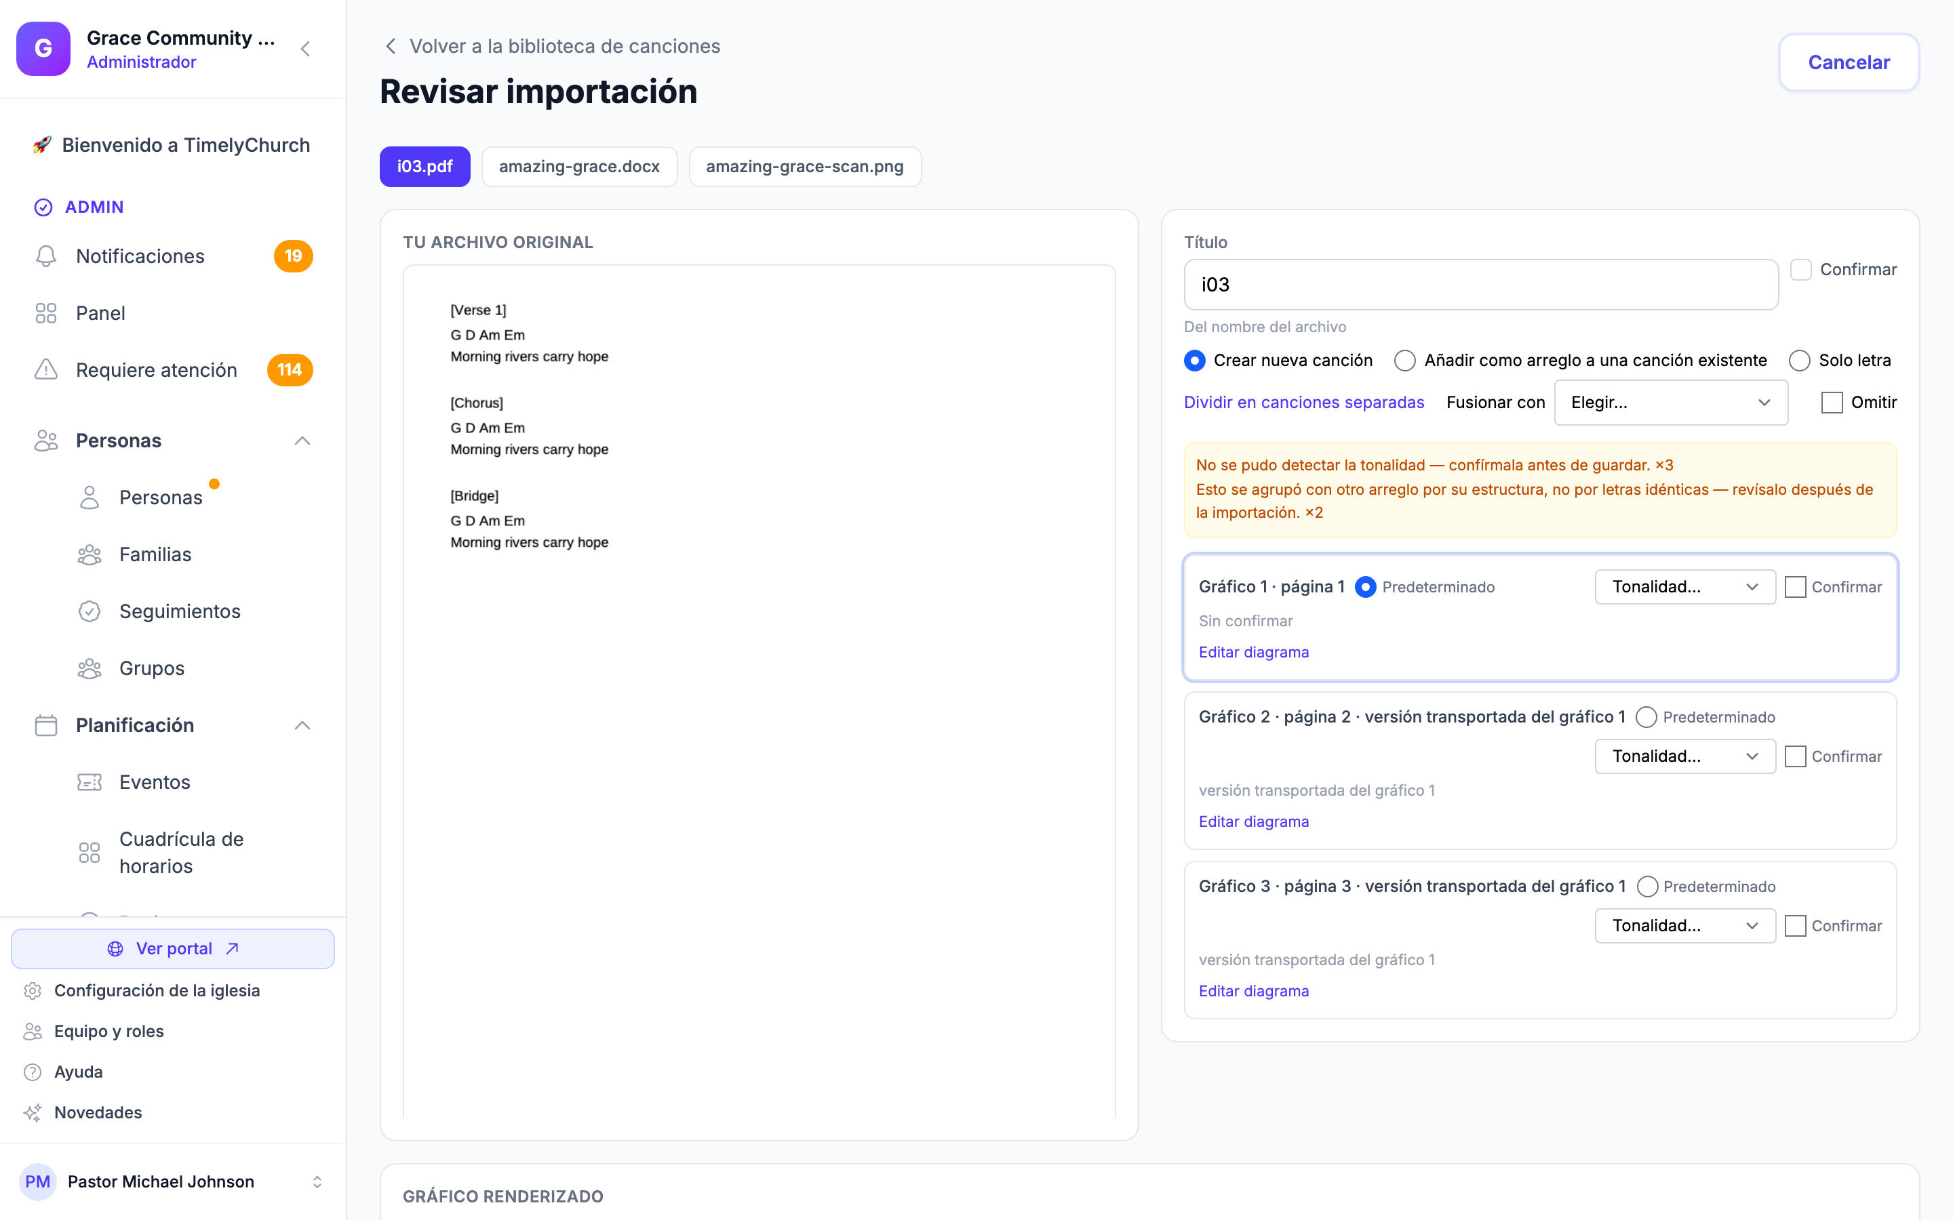This screenshot has width=1953, height=1220.
Task: Open Panel via the grid icon
Action: click(x=46, y=313)
